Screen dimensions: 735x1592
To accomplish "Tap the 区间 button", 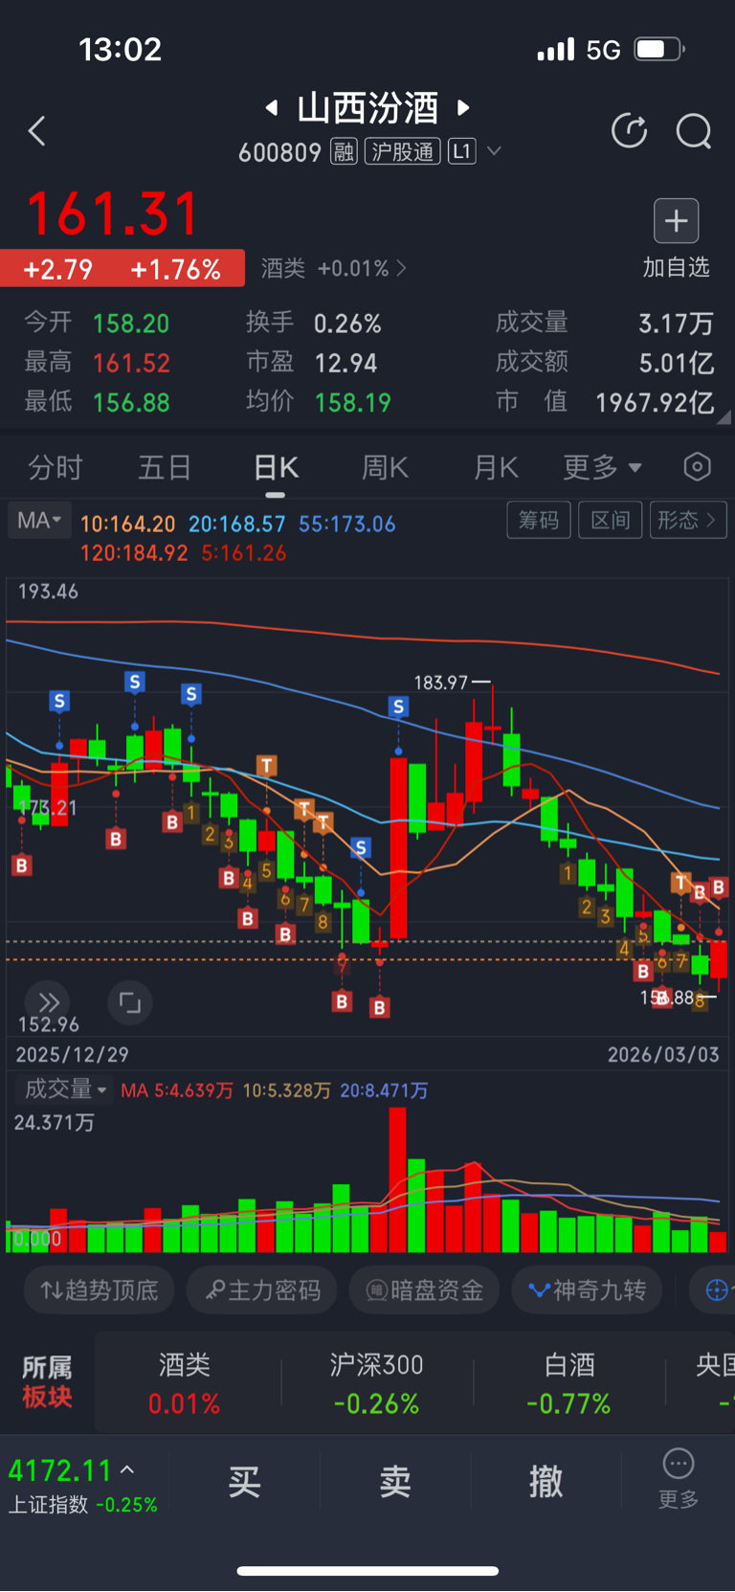I will [611, 520].
